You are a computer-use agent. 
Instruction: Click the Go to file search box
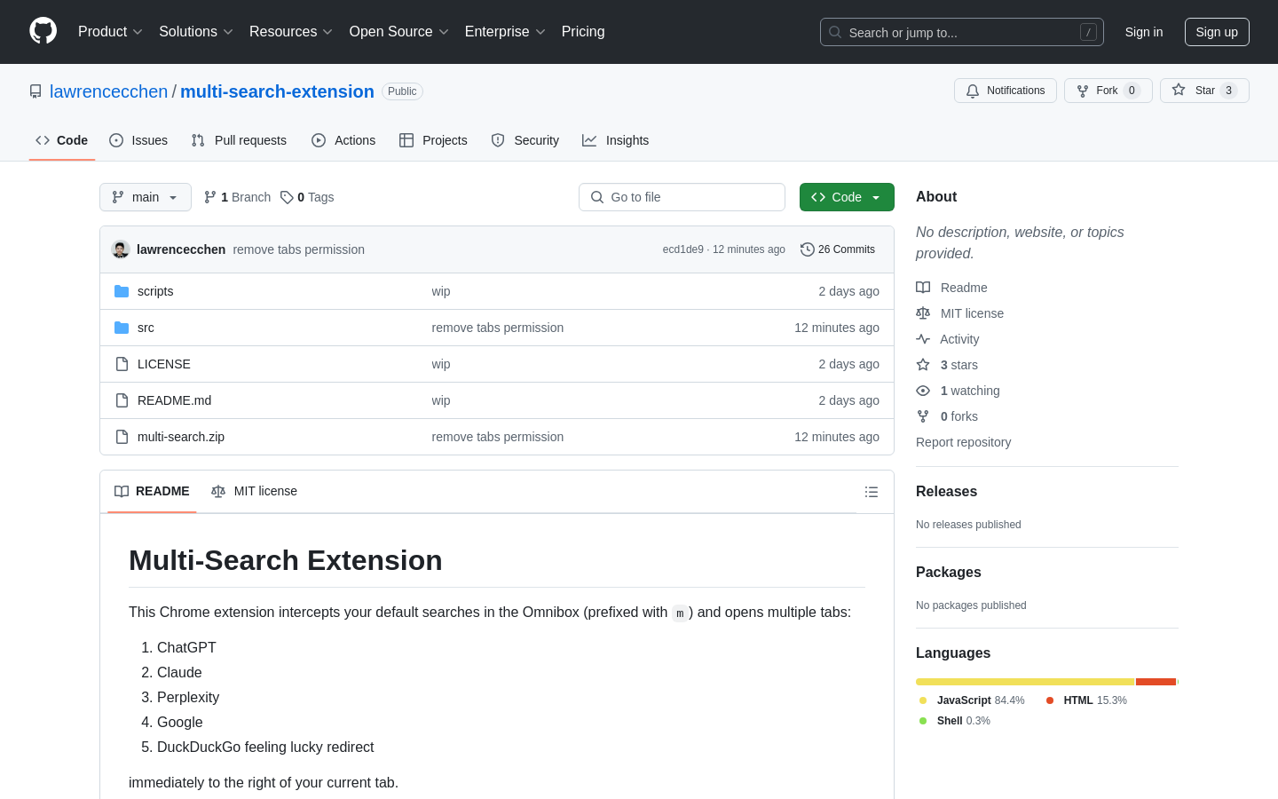click(x=682, y=197)
